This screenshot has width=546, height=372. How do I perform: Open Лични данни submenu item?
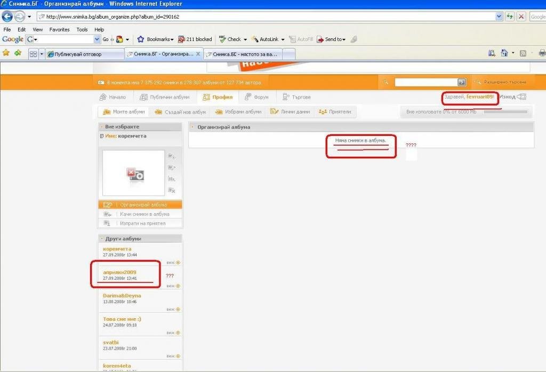(x=290, y=112)
